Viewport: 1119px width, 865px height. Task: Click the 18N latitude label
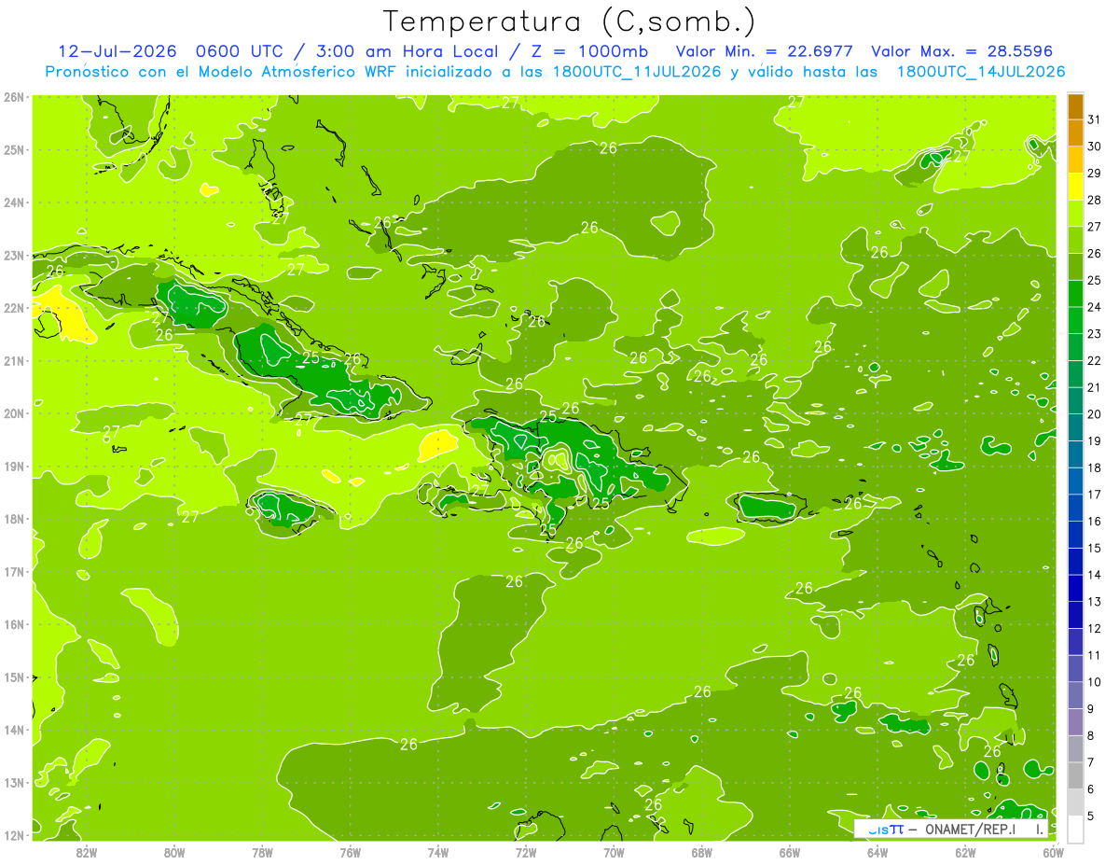point(13,519)
